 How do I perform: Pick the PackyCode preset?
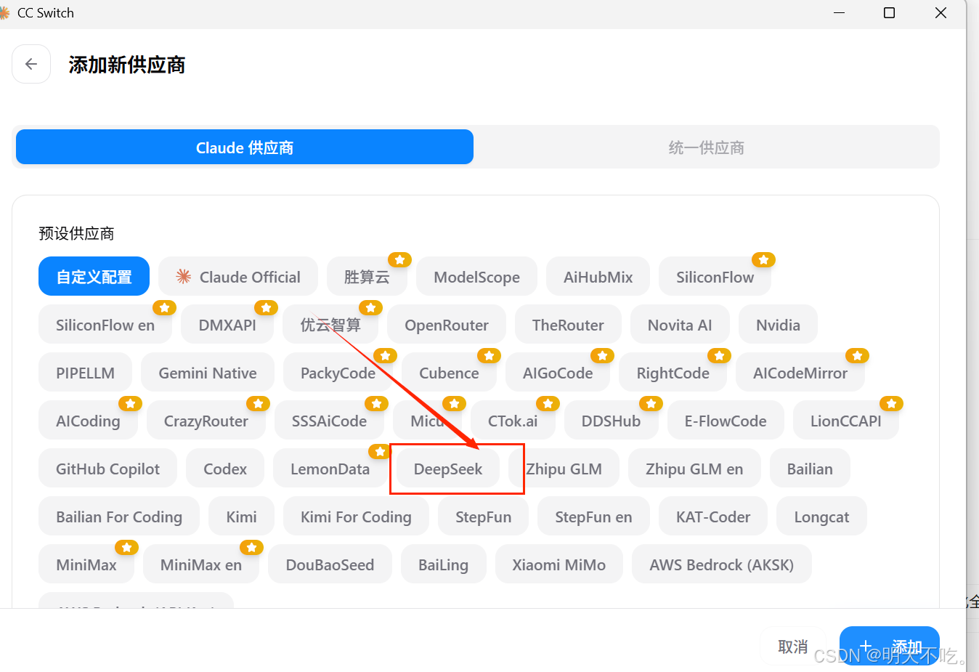pos(338,373)
